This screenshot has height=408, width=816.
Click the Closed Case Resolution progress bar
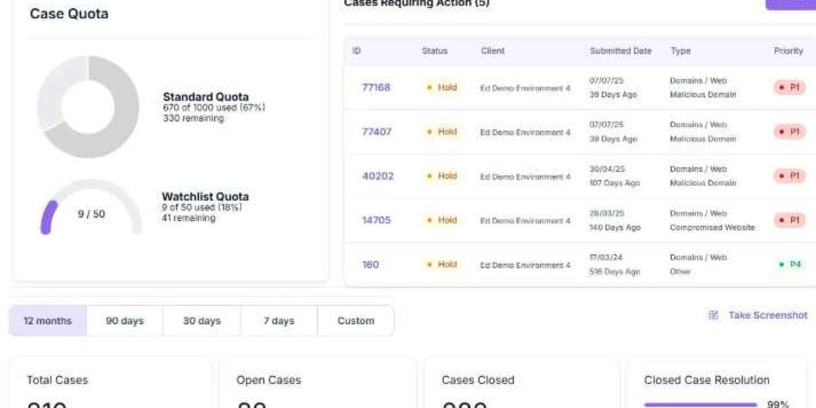click(700, 405)
